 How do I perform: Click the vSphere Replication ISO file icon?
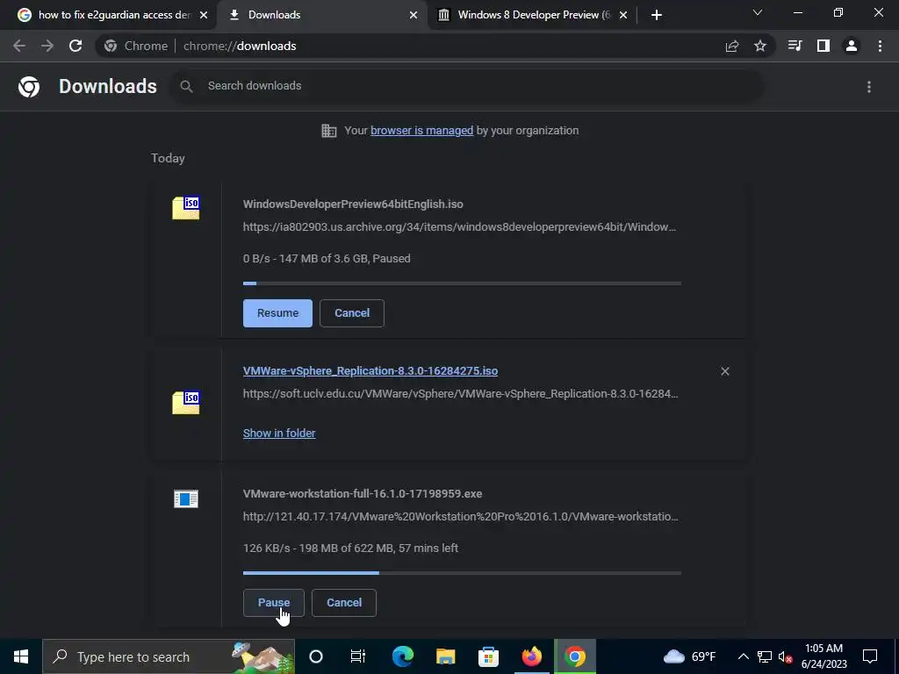(x=186, y=403)
